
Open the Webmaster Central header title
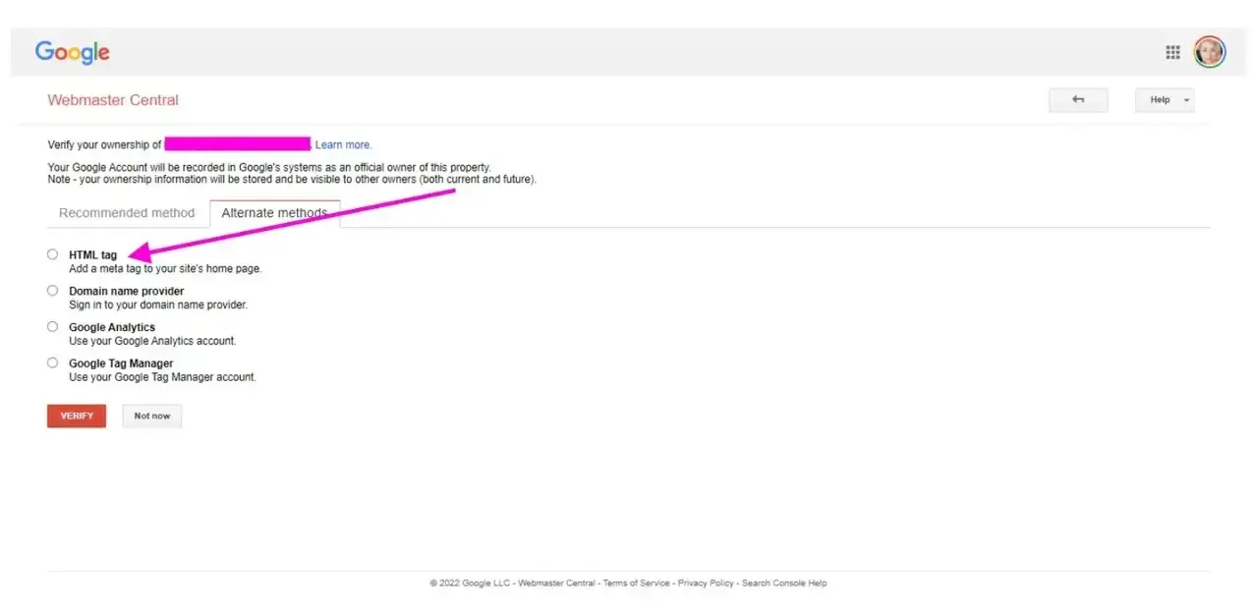click(113, 100)
